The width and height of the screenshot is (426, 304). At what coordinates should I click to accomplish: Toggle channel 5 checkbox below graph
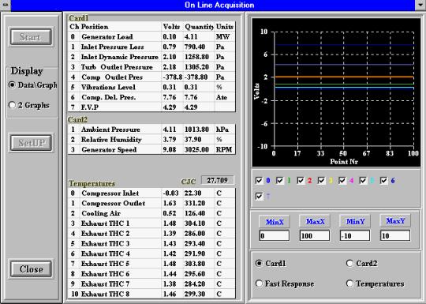point(363,180)
